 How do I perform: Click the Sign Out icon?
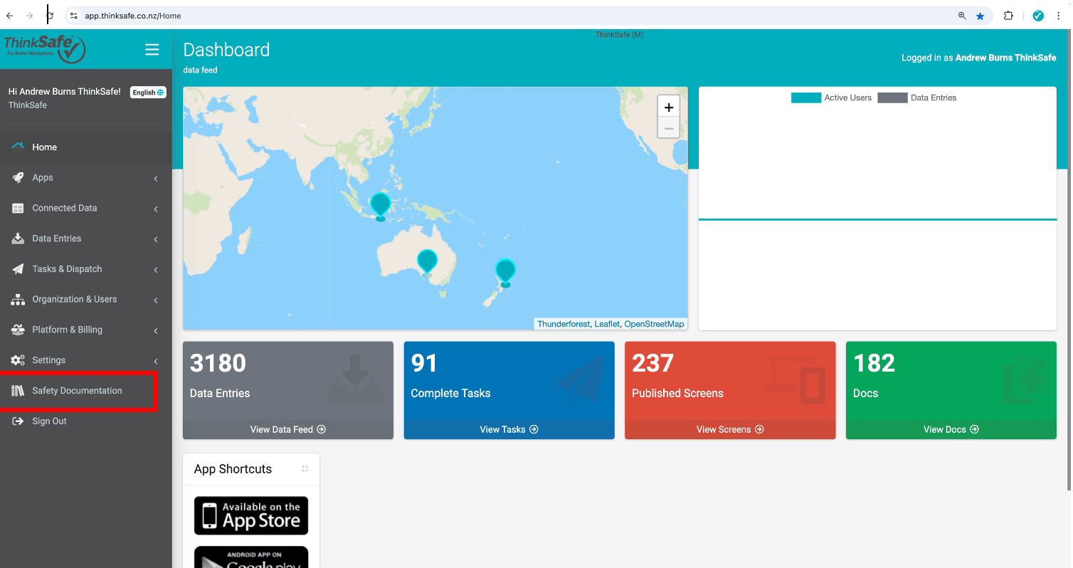click(18, 421)
